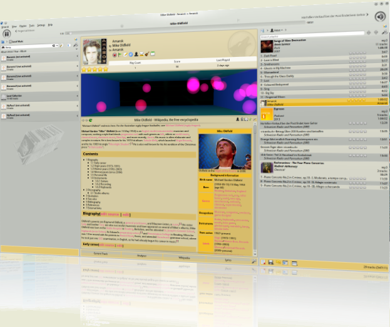Click the calendar window icon after the guitar
This screenshot has height=327, width=390.
pos(153,53)
